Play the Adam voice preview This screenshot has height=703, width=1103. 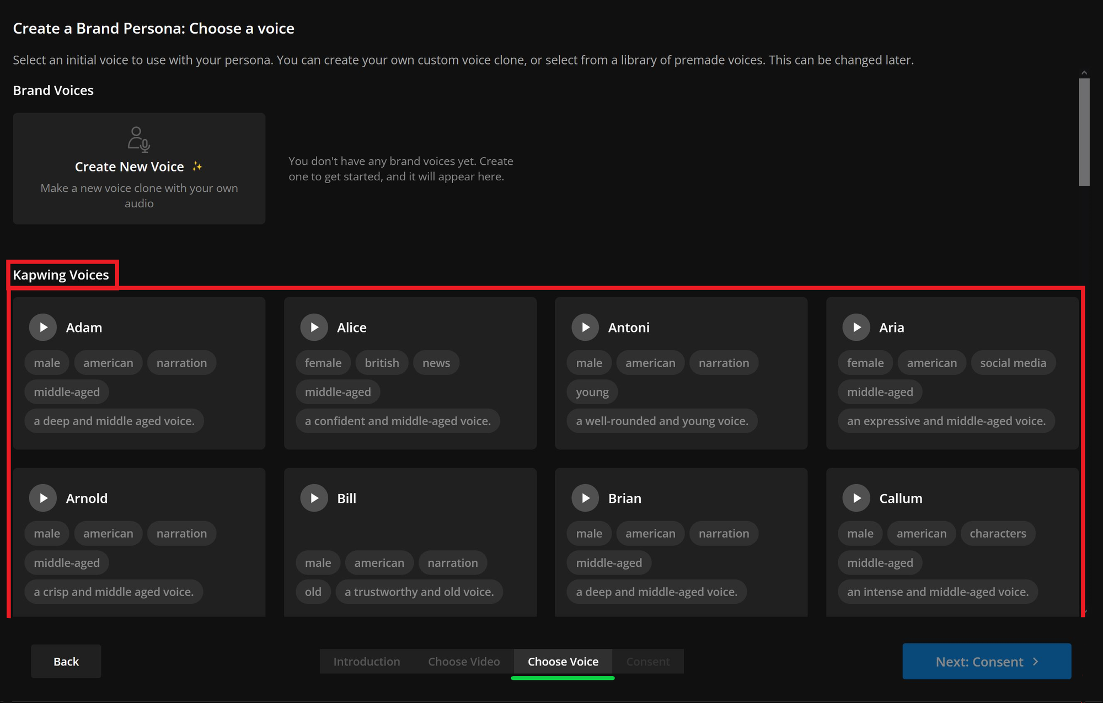point(43,328)
